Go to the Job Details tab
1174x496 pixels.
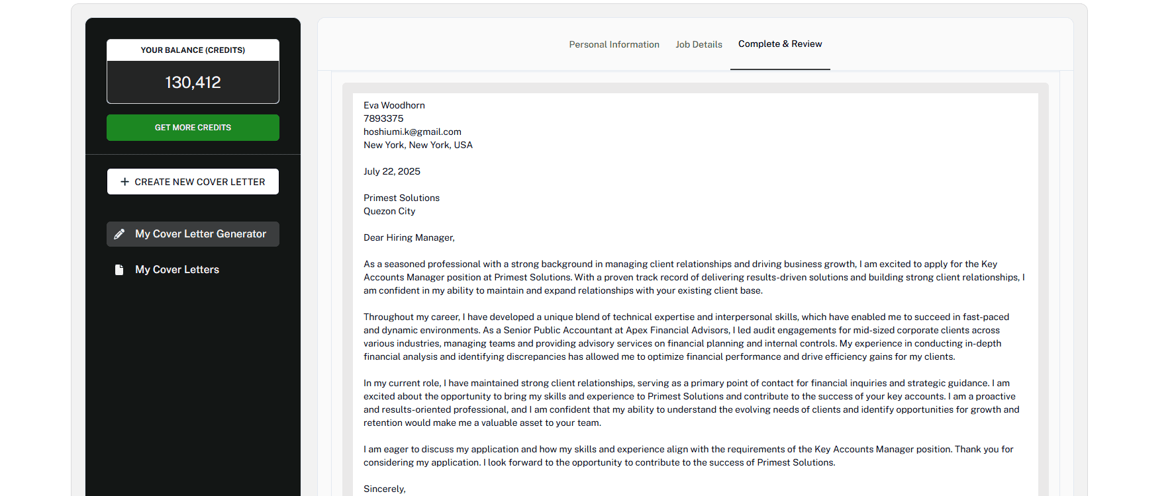point(699,44)
